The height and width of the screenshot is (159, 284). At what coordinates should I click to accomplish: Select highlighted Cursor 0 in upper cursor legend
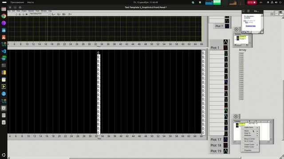click(x=243, y=37)
